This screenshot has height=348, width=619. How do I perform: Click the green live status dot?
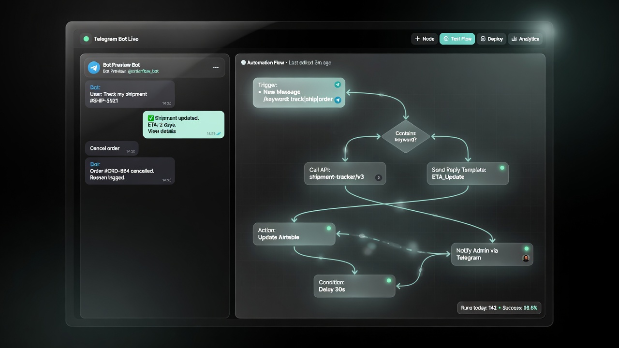point(87,39)
